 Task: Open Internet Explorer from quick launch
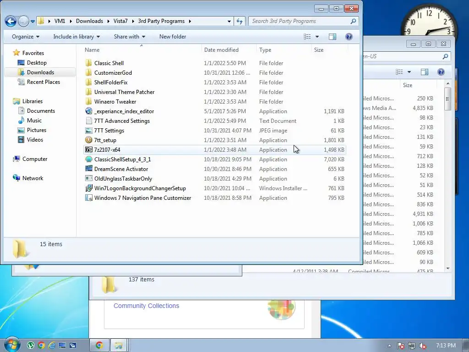tap(51, 346)
